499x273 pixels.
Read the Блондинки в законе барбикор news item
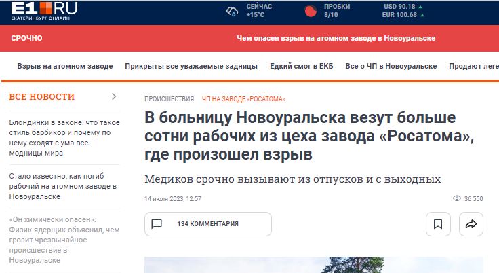click(x=64, y=138)
